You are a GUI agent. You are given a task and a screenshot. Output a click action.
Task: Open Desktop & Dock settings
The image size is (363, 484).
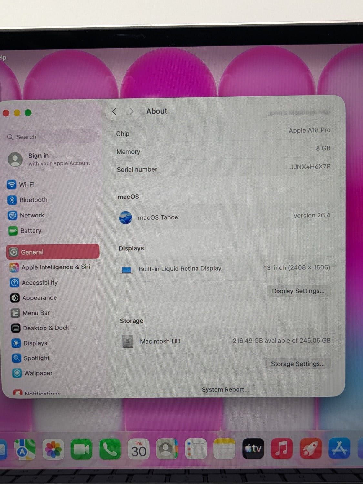click(40, 328)
